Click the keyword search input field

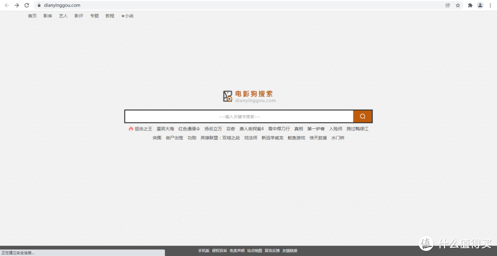click(x=239, y=116)
